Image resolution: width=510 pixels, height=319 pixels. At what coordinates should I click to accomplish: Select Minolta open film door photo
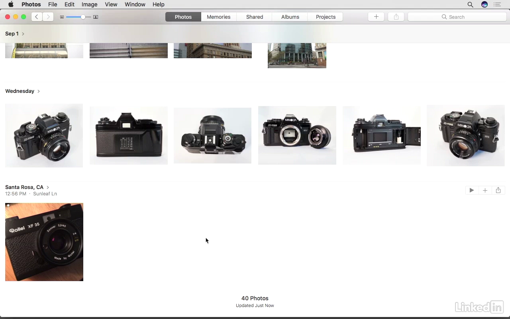click(382, 136)
